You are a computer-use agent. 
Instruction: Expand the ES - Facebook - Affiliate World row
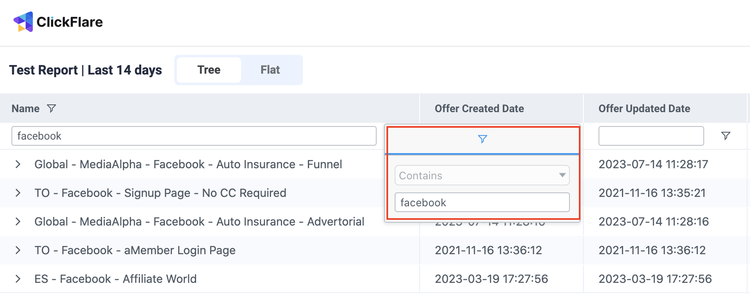[18, 279]
